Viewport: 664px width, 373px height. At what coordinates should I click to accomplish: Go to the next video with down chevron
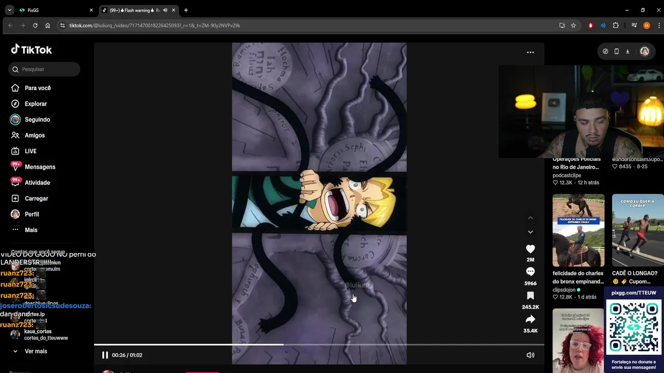click(530, 232)
